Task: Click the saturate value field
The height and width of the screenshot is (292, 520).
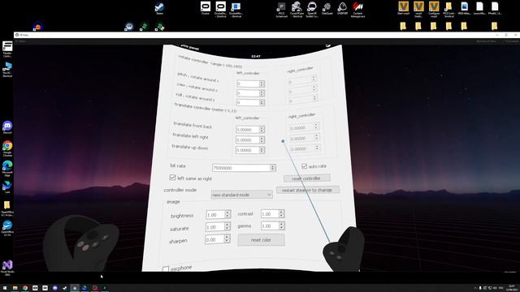Action: point(214,227)
